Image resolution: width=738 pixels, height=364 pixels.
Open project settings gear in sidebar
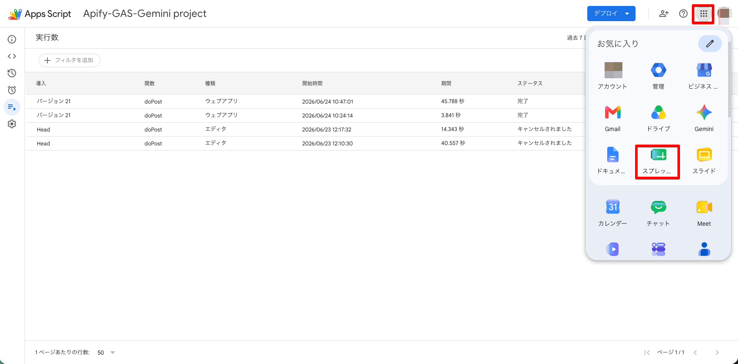click(x=12, y=124)
